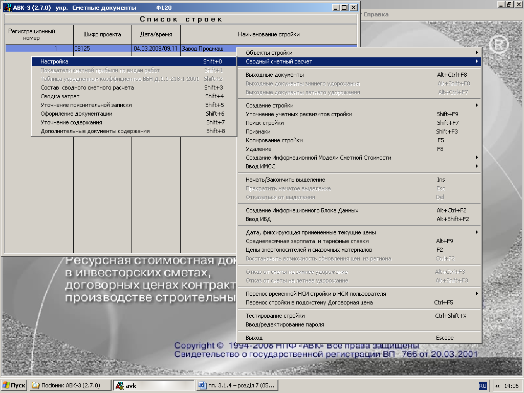Select Перенос стройки в подсистему Договорная цена

pos(359,303)
